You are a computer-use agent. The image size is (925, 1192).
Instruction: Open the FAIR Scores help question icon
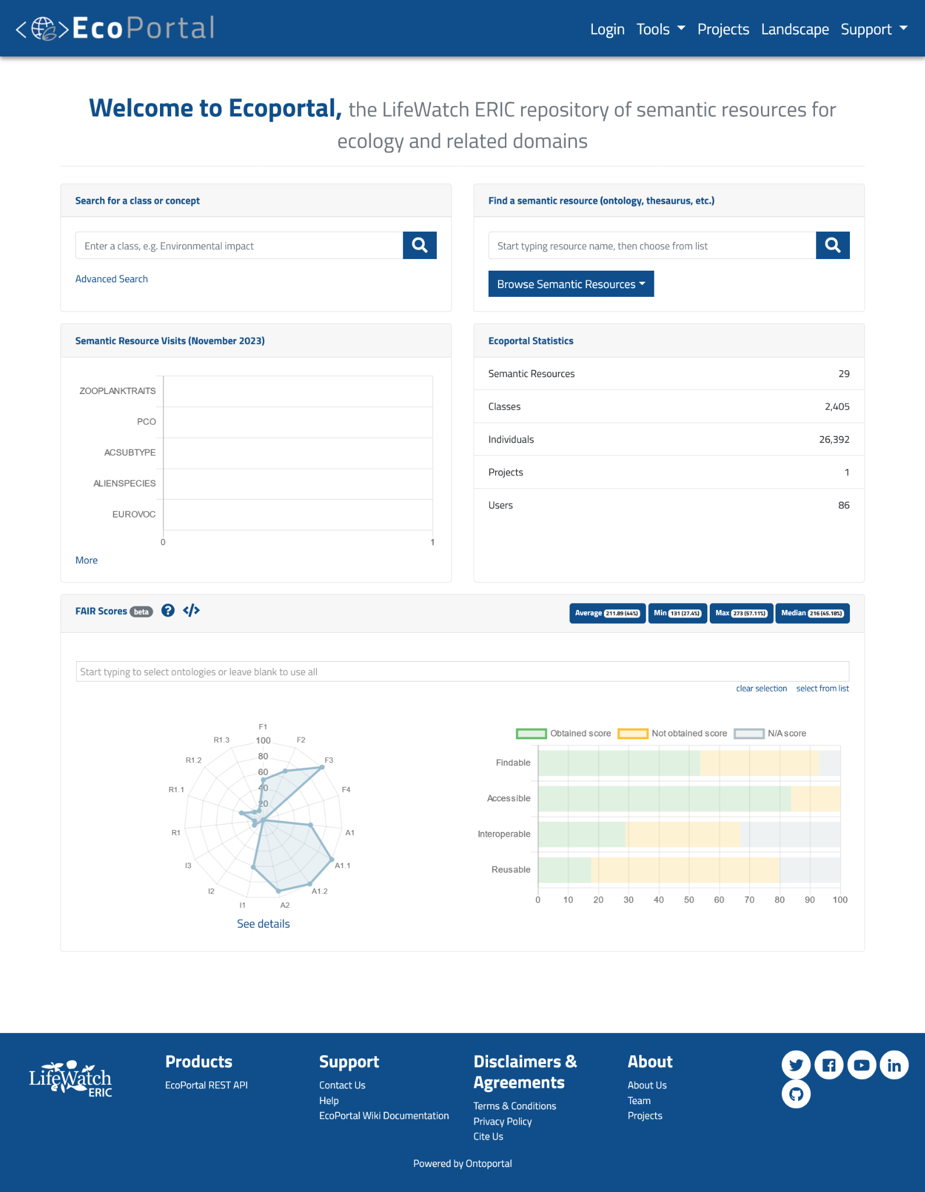click(168, 611)
